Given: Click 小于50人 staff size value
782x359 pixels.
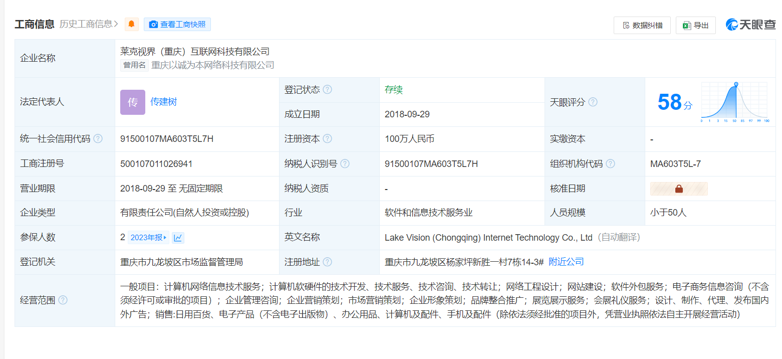Looking at the screenshot, I should click(668, 213).
